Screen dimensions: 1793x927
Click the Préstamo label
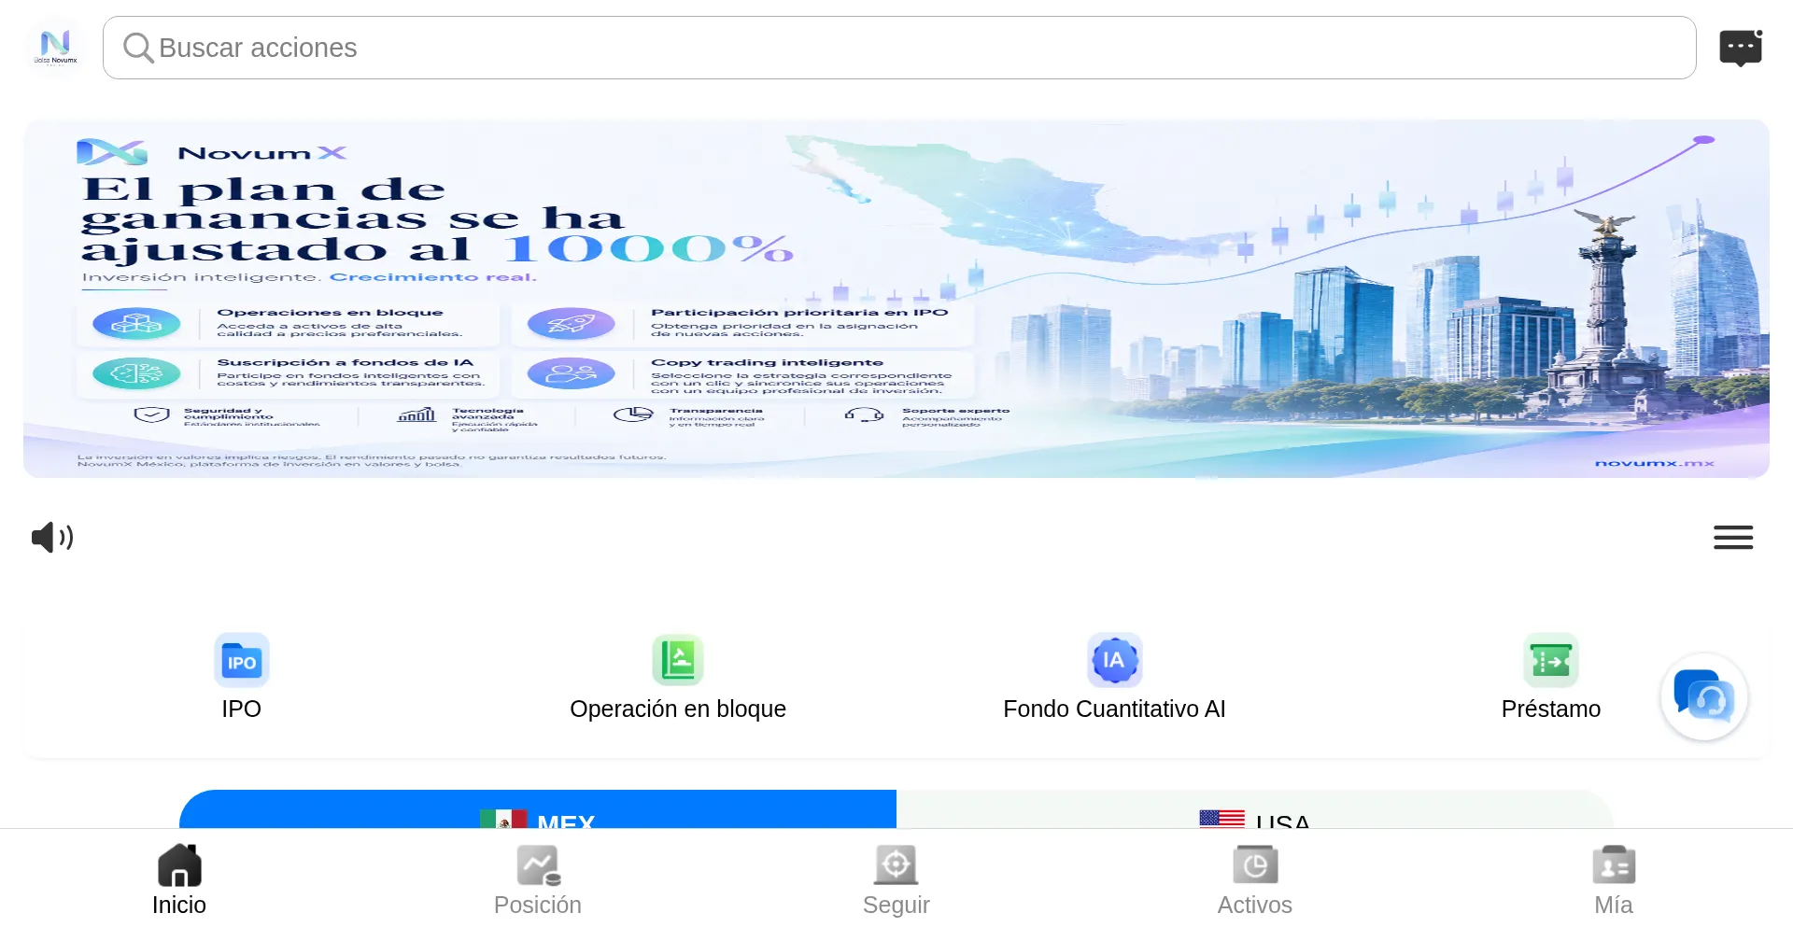click(1551, 709)
